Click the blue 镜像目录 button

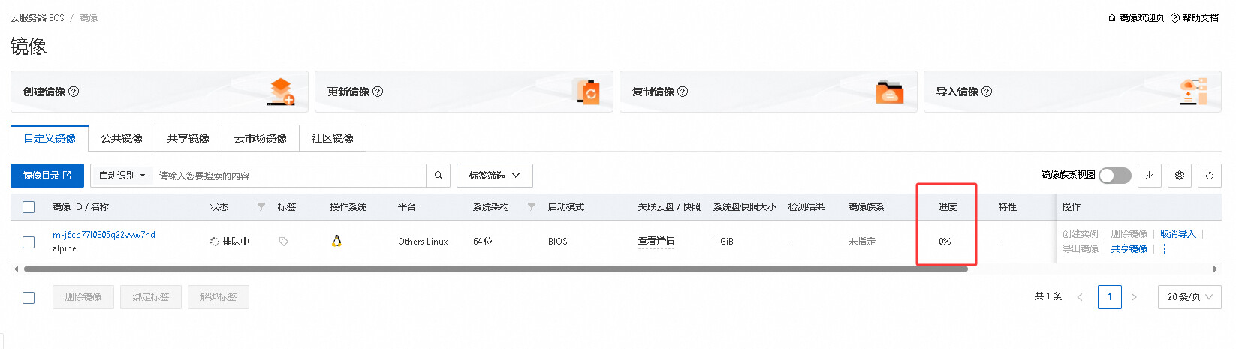click(x=47, y=176)
